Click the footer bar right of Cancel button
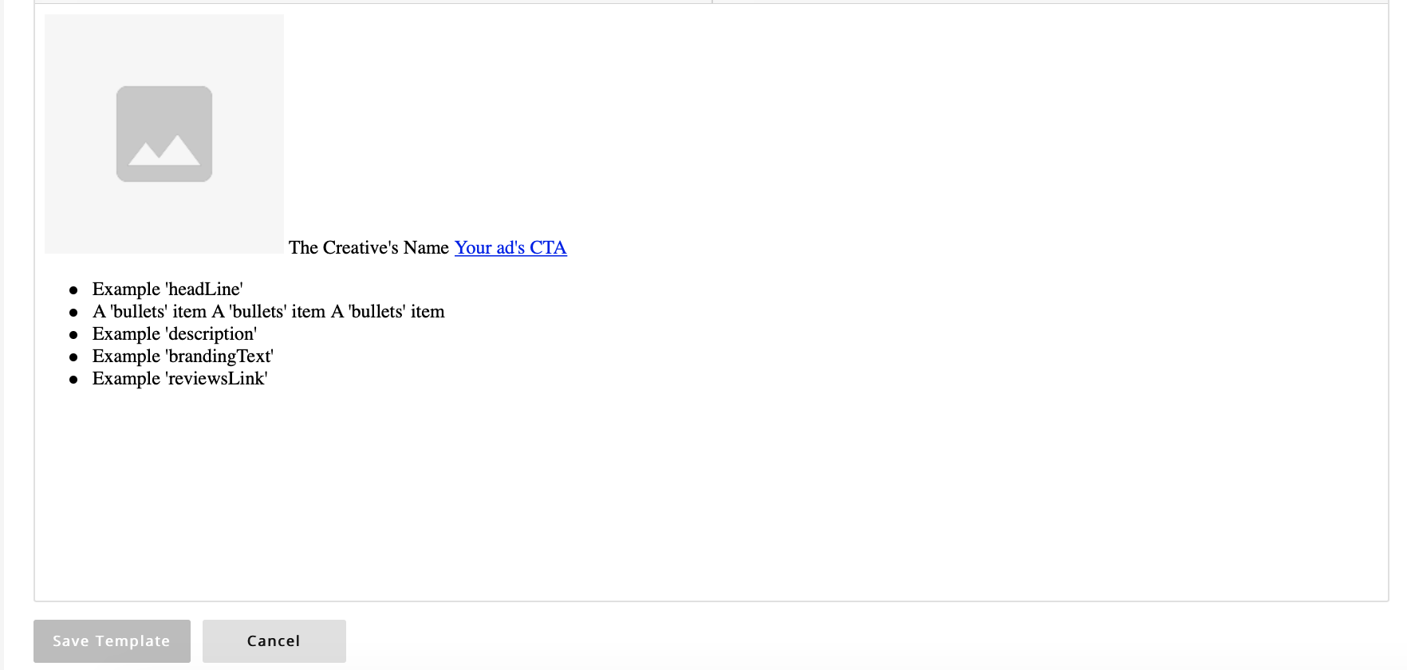The width and height of the screenshot is (1407, 670). click(869, 641)
